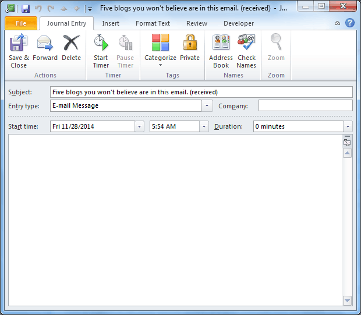Go to the next item arrow
Screen dimensions: 361x315
[77, 9]
